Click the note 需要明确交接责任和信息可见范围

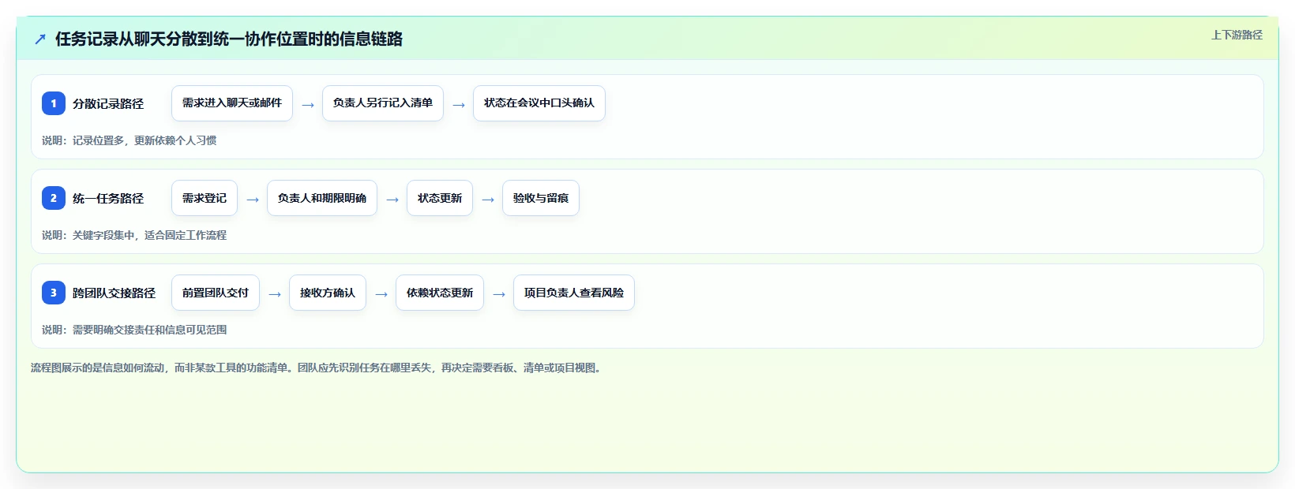(149, 330)
